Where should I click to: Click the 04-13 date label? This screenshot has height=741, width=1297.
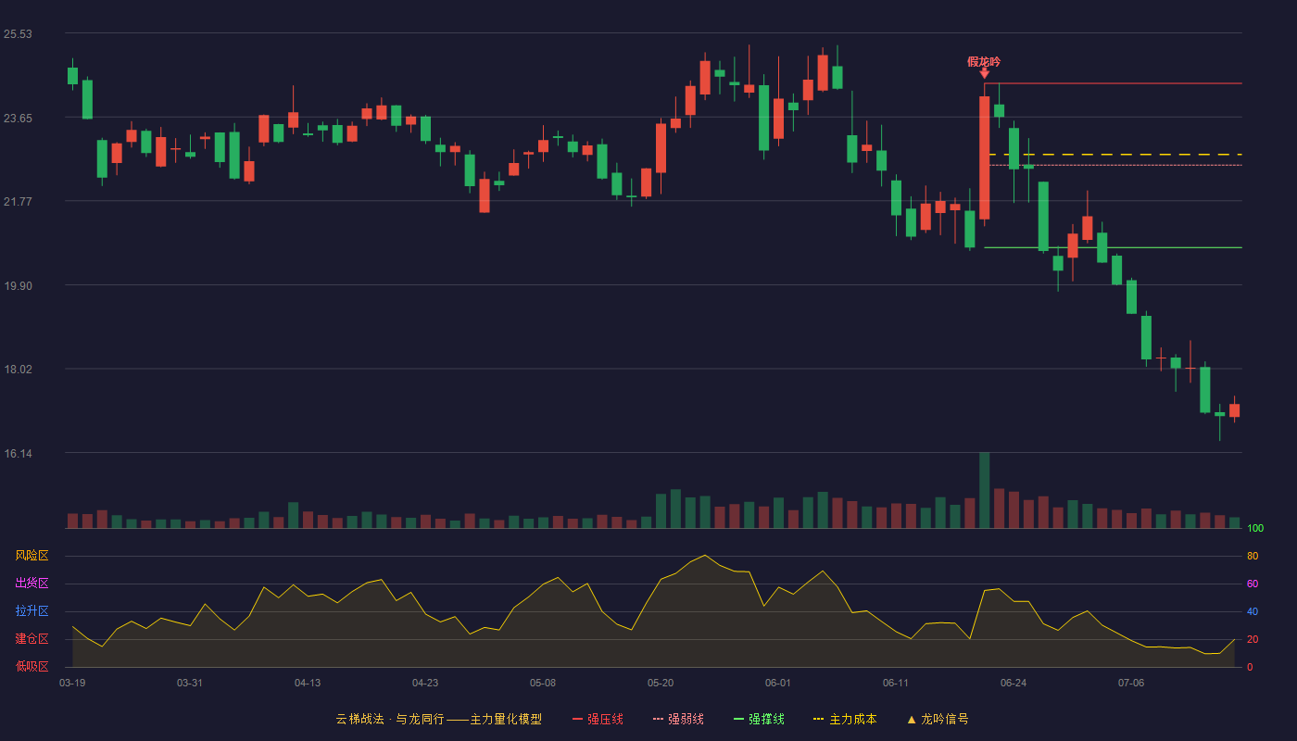click(x=308, y=683)
